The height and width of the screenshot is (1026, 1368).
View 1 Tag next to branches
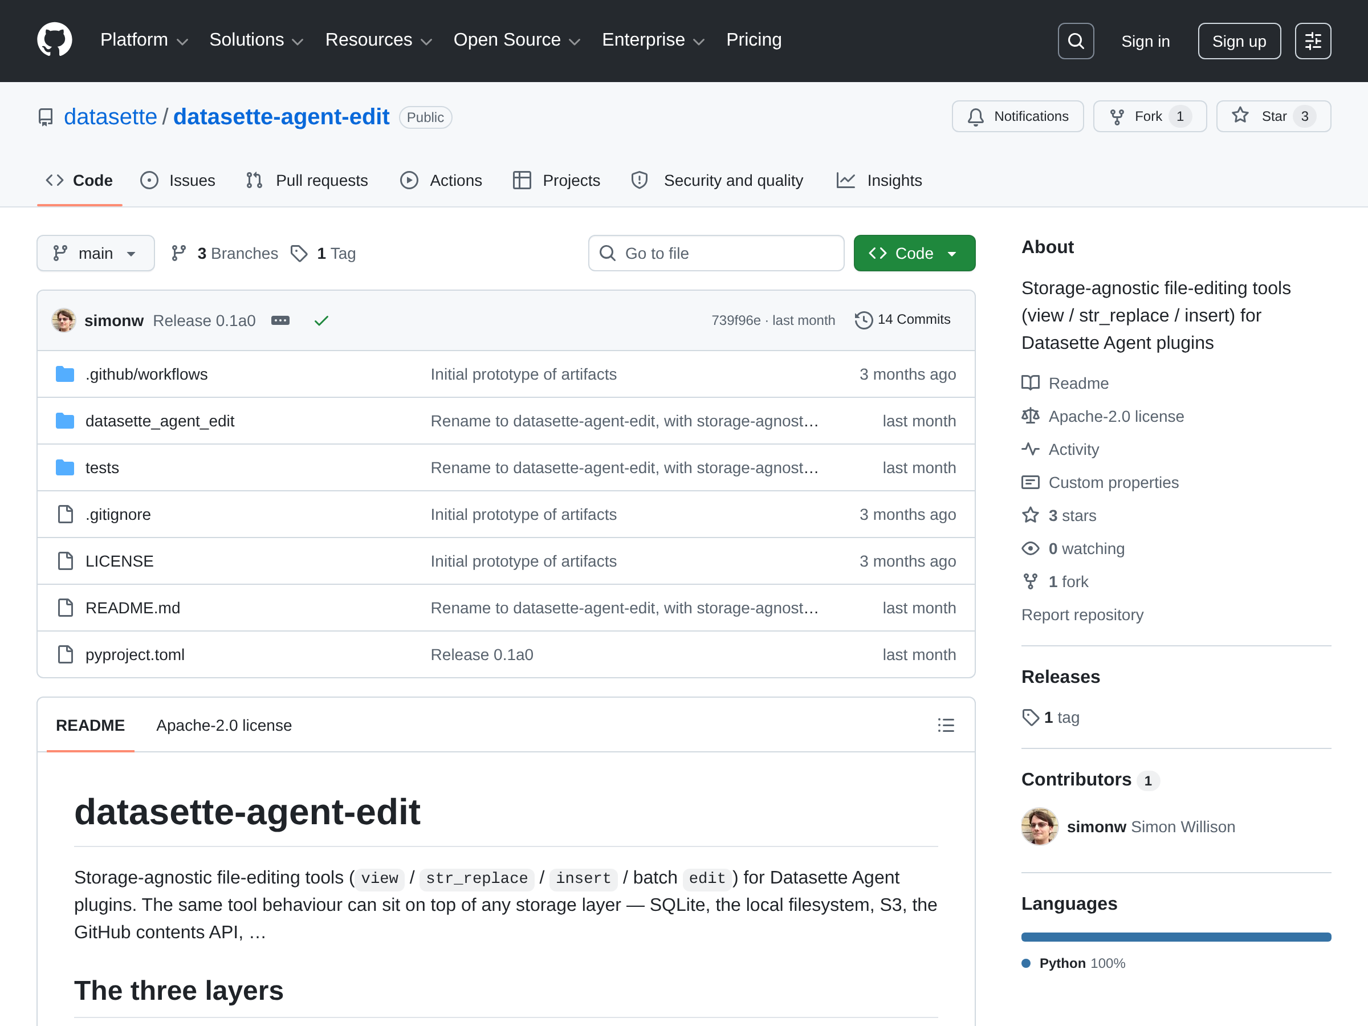pyautogui.click(x=323, y=253)
